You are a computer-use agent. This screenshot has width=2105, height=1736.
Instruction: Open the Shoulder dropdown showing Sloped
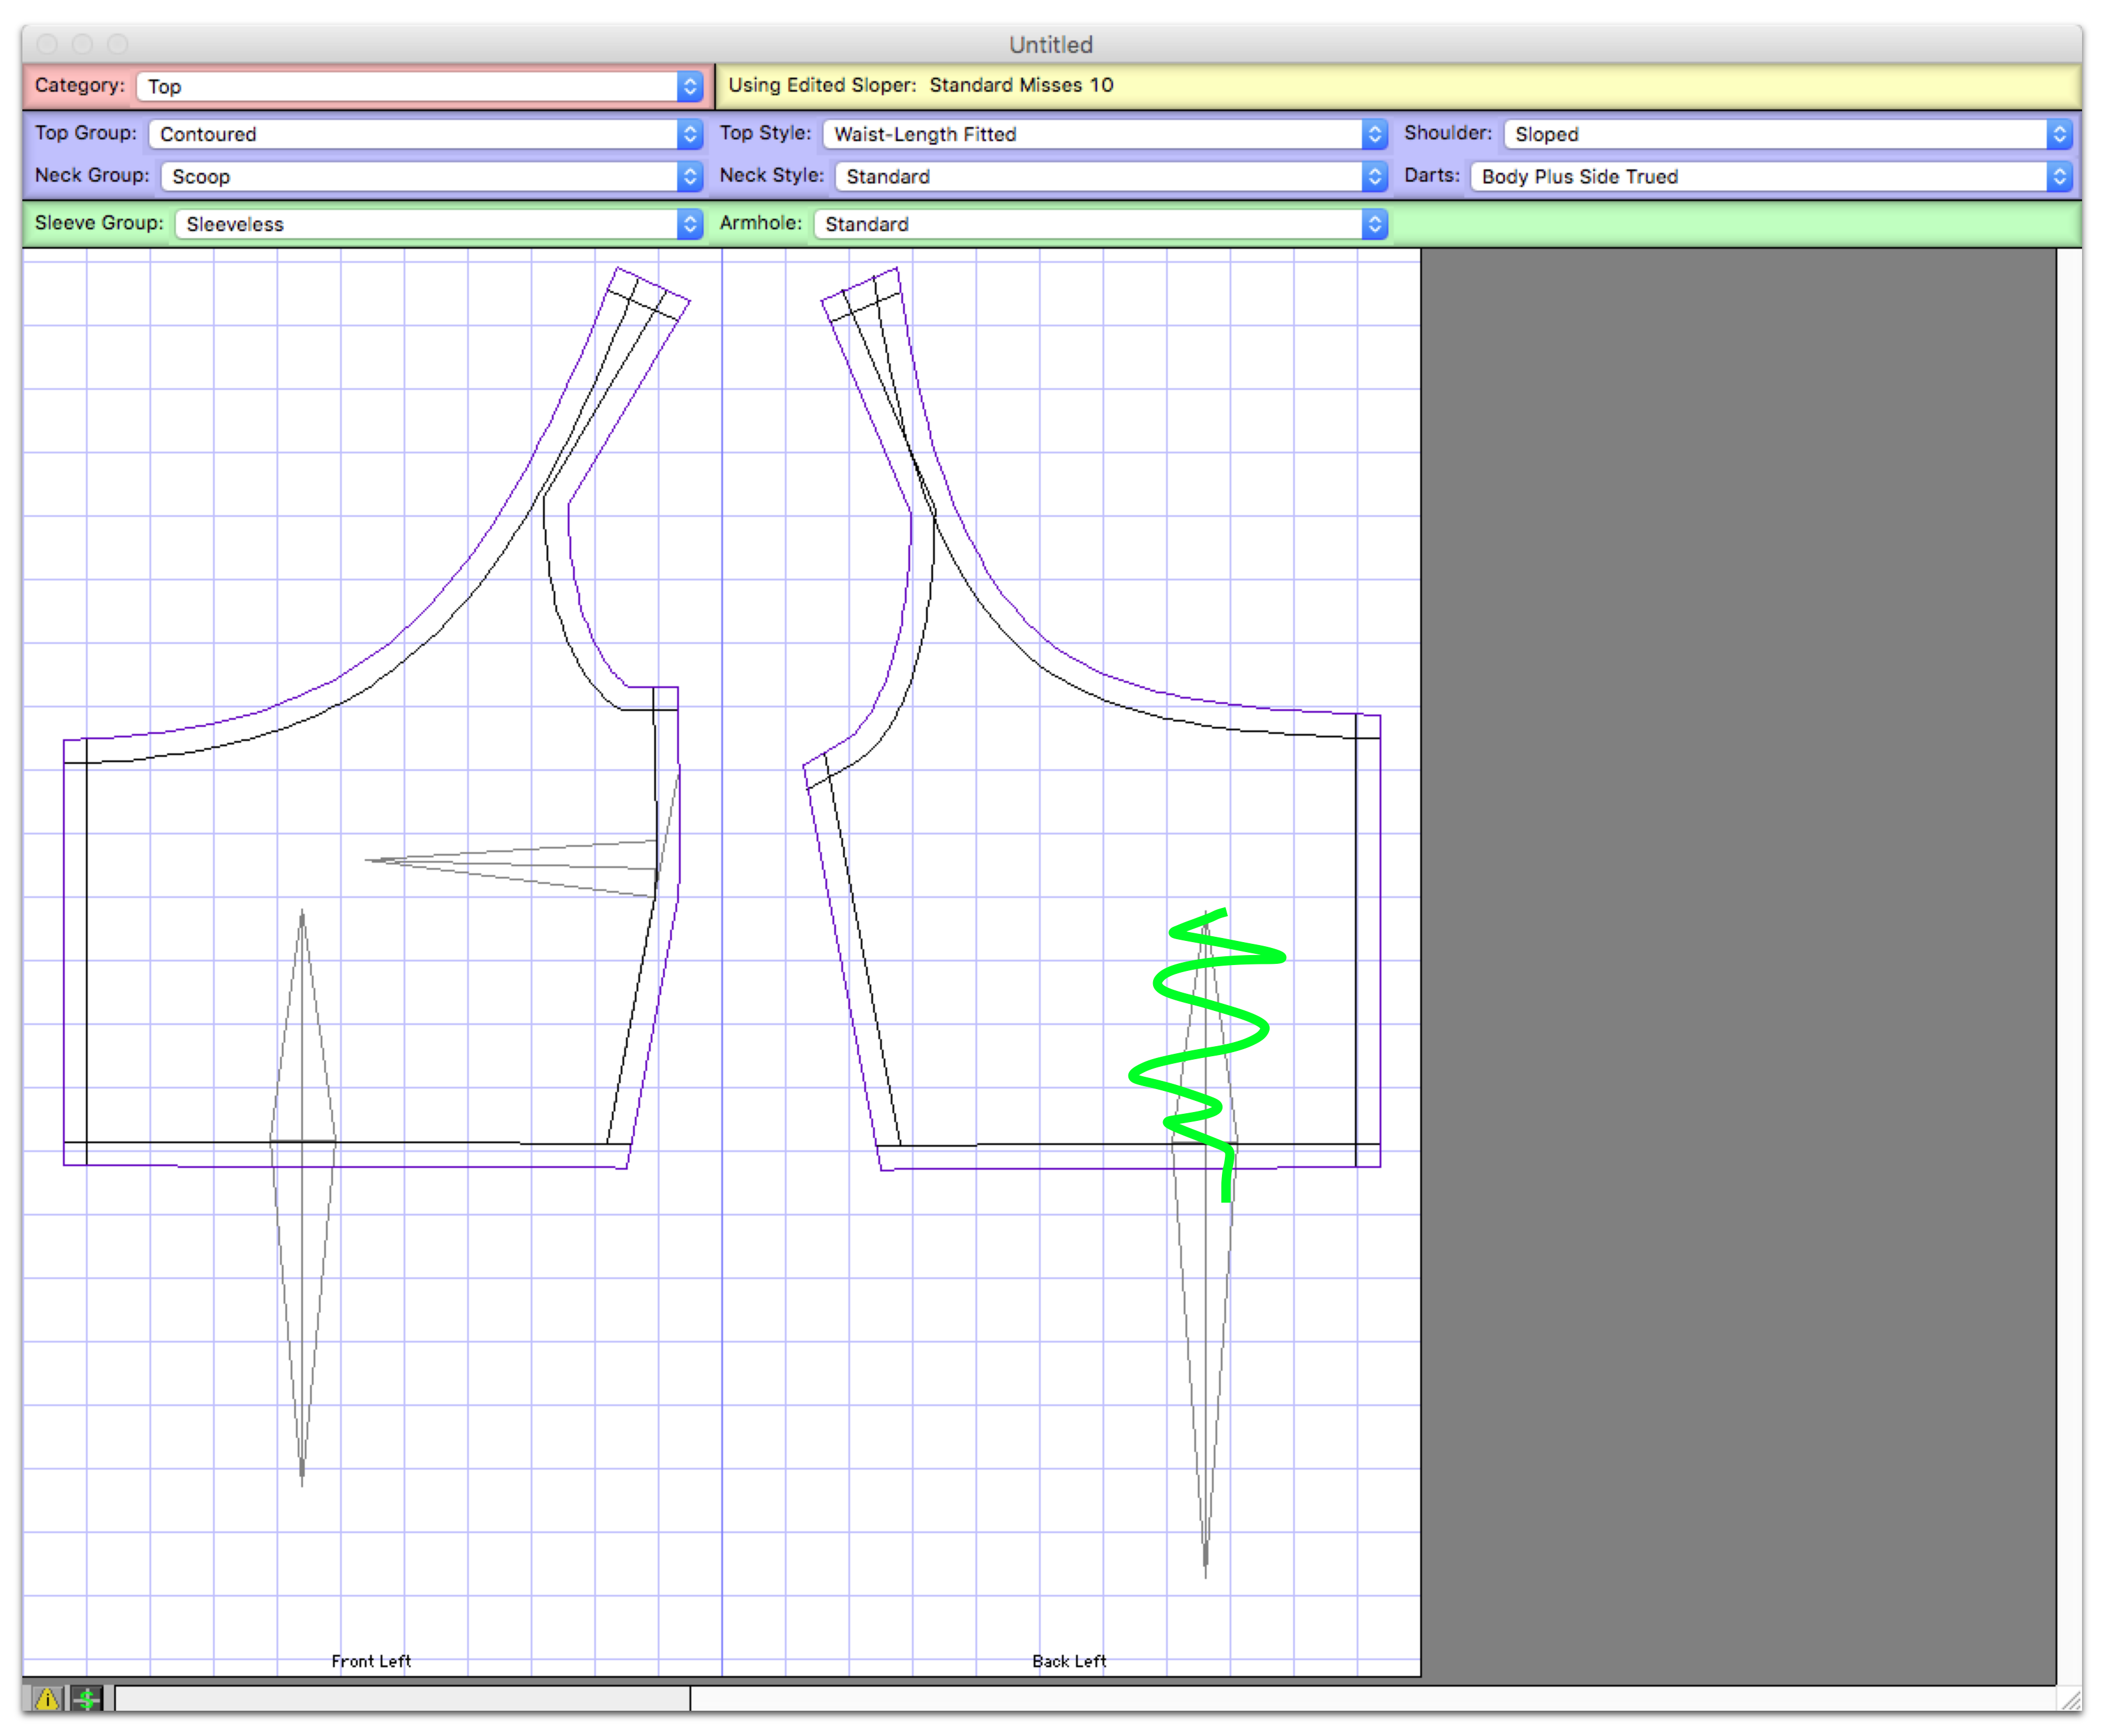point(1787,134)
